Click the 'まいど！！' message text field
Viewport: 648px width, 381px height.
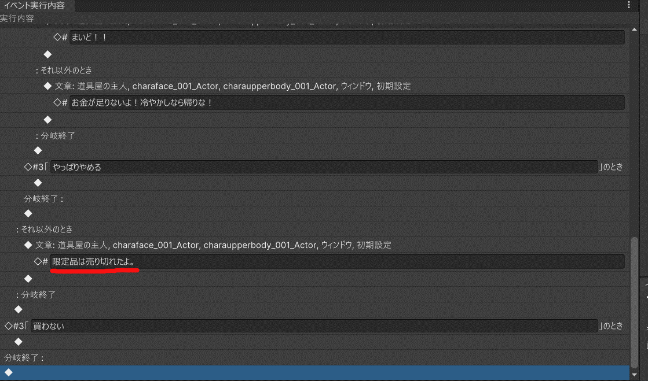pos(346,38)
